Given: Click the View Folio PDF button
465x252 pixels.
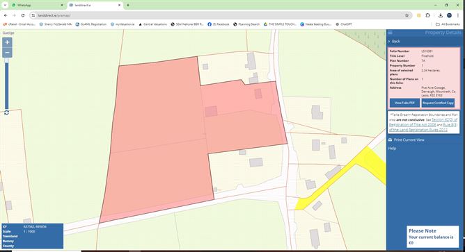Looking at the screenshot, I should 404,103.
